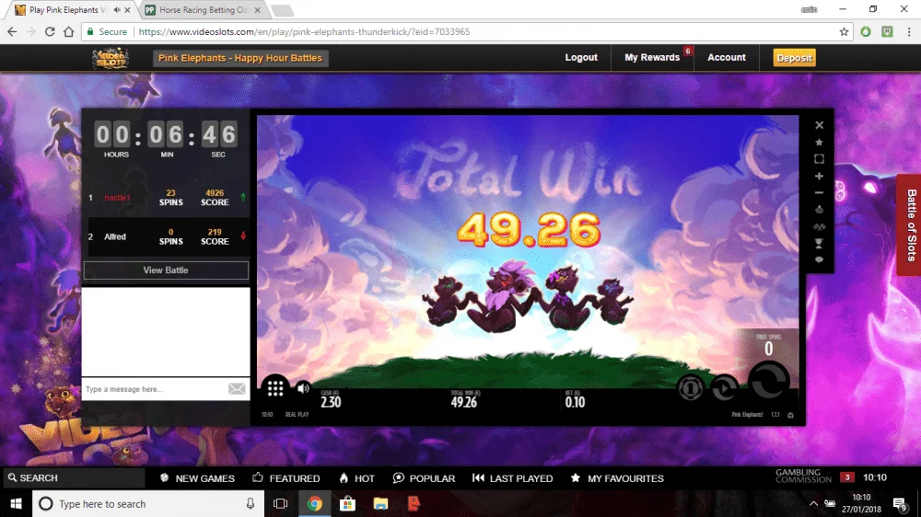
Task: Click the 4926 score value
Action: (x=215, y=192)
